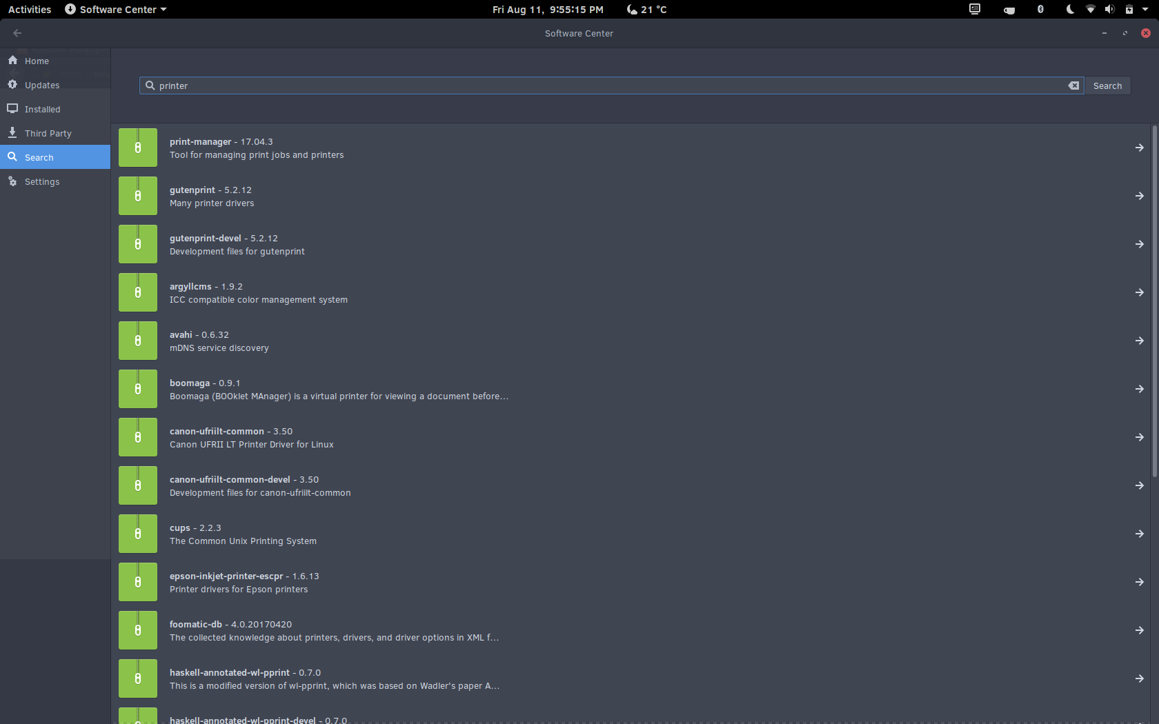Open gutenprint package icon
Viewport: 1159px width, 724px height.
click(x=138, y=196)
